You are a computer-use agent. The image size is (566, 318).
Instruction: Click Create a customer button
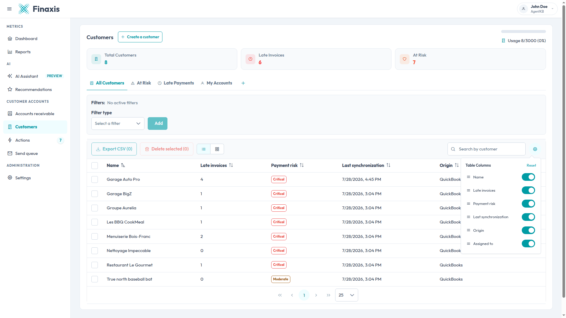tap(140, 37)
